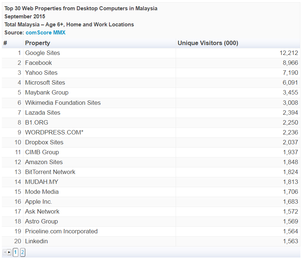The image size is (303, 259).
Task: Click the WORDPRESS.COM* entry
Action: tap(54, 132)
